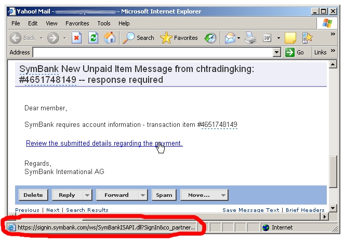Open the File menu
The width and height of the screenshot is (345, 245).
pos(16,23)
